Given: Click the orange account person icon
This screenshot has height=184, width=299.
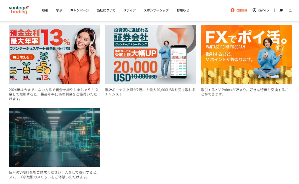Looking at the screenshot, I should pyautogui.click(x=232, y=10).
